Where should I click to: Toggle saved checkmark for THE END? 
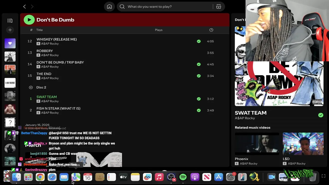(199, 76)
